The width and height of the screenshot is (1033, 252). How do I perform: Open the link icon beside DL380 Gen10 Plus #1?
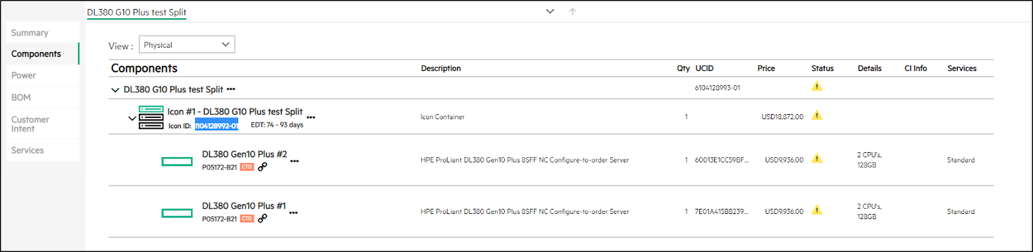pos(262,218)
